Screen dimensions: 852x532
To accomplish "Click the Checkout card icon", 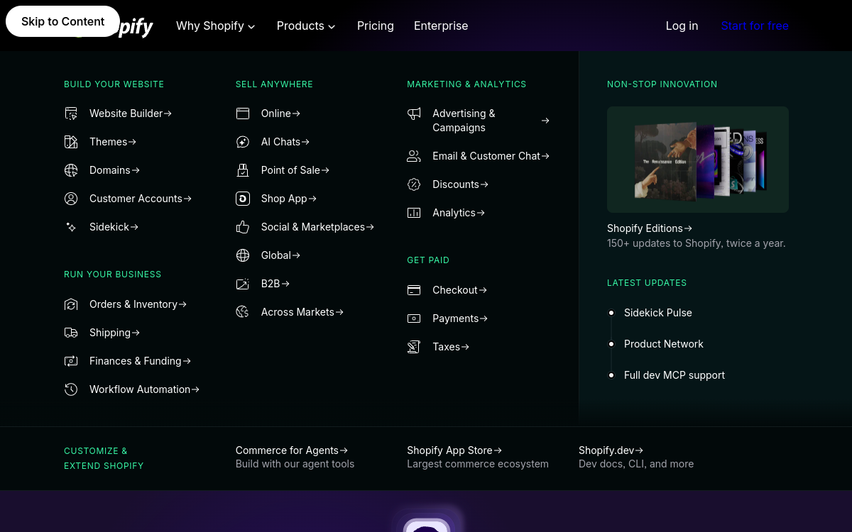I will coord(414,290).
